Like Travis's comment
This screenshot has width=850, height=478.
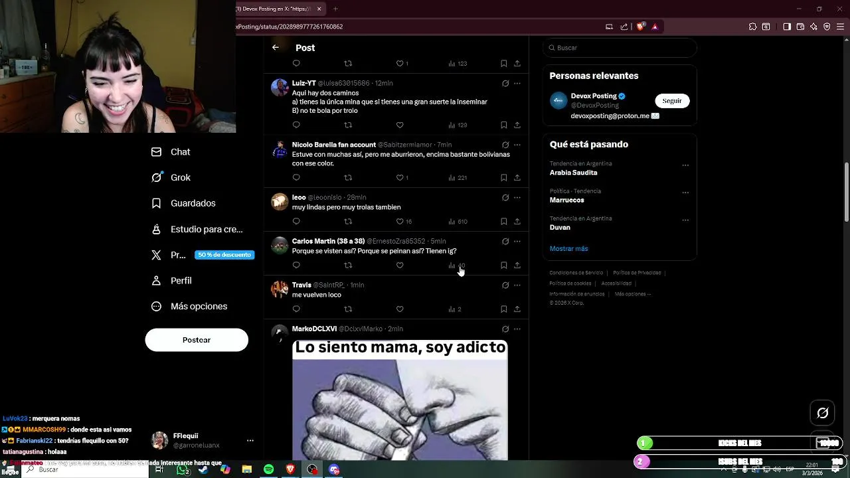point(400,309)
